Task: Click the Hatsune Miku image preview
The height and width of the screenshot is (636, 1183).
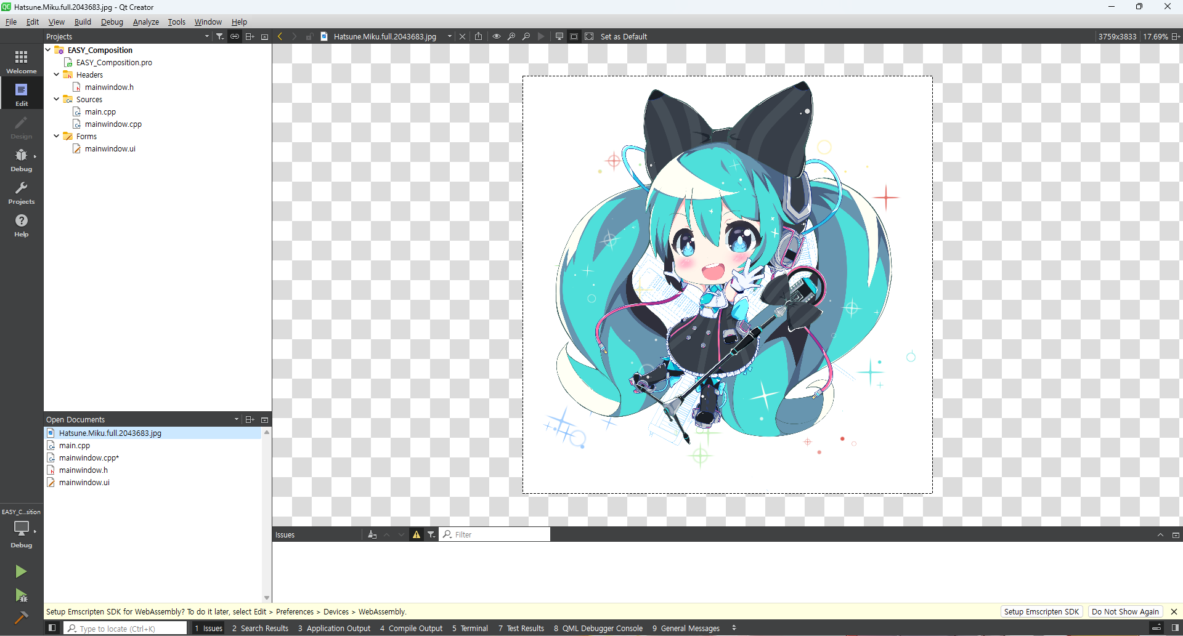Action: (727, 284)
